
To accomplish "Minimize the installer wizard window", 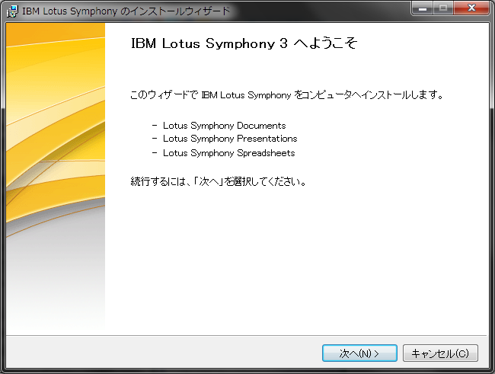I will point(423,8).
